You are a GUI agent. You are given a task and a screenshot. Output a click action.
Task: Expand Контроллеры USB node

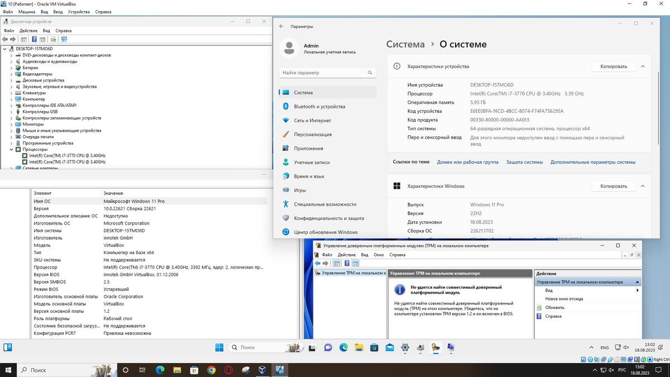tap(11, 112)
